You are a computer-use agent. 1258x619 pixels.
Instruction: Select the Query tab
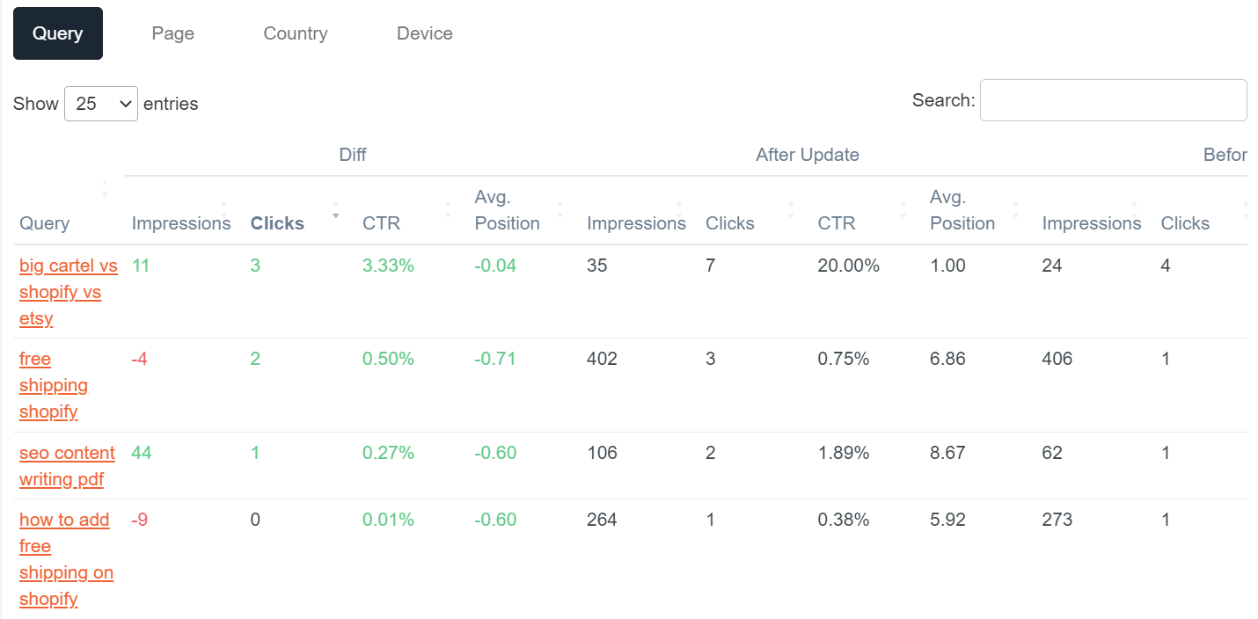coord(58,33)
